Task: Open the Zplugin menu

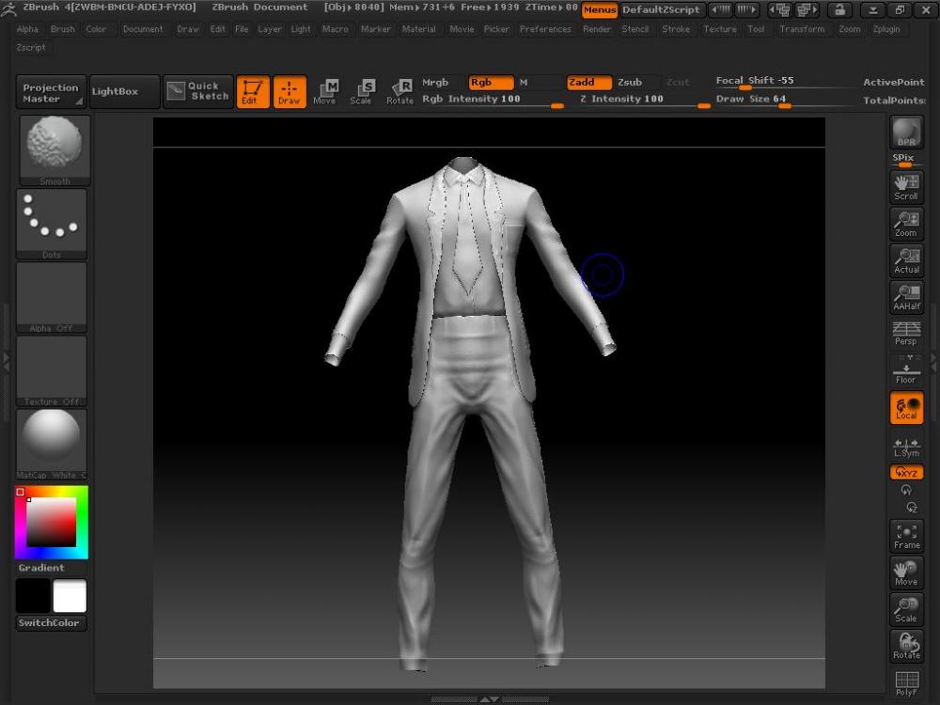Action: click(x=885, y=29)
